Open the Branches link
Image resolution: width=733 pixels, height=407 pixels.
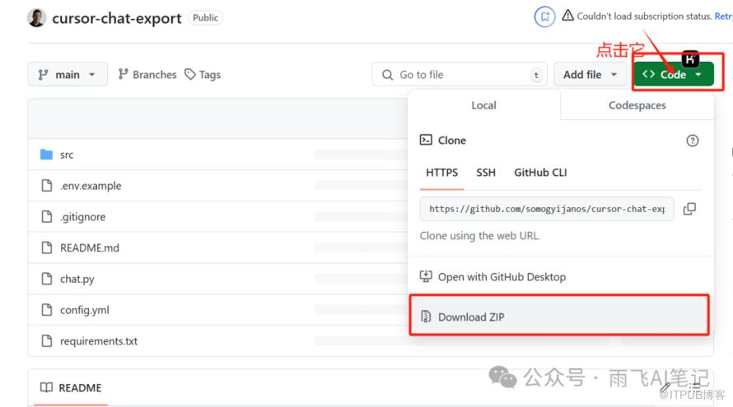147,75
